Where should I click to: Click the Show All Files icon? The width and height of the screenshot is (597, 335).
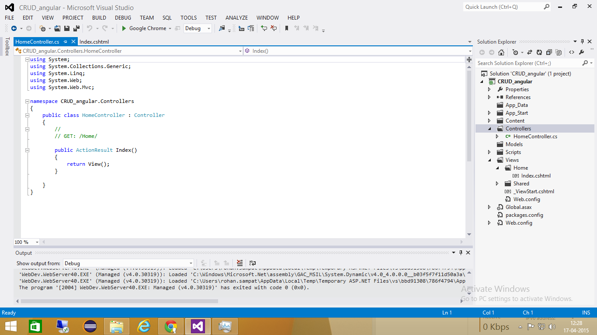point(559,52)
